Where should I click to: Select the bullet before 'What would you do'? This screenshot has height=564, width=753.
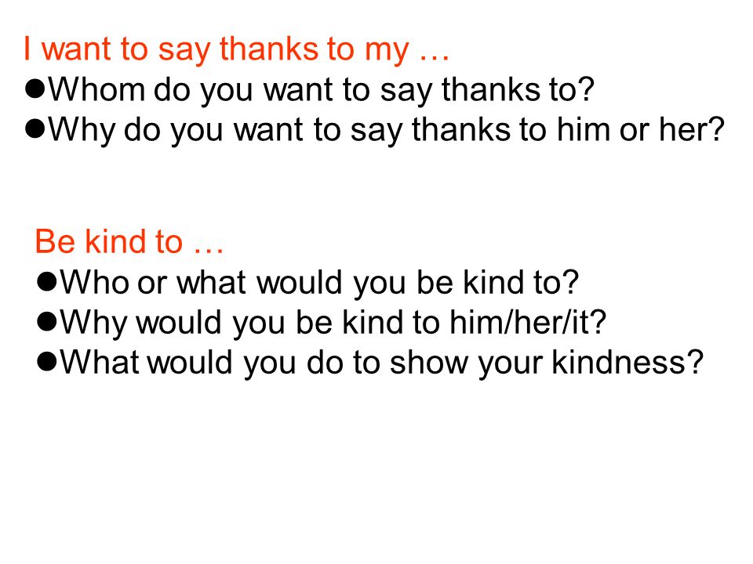tap(46, 362)
